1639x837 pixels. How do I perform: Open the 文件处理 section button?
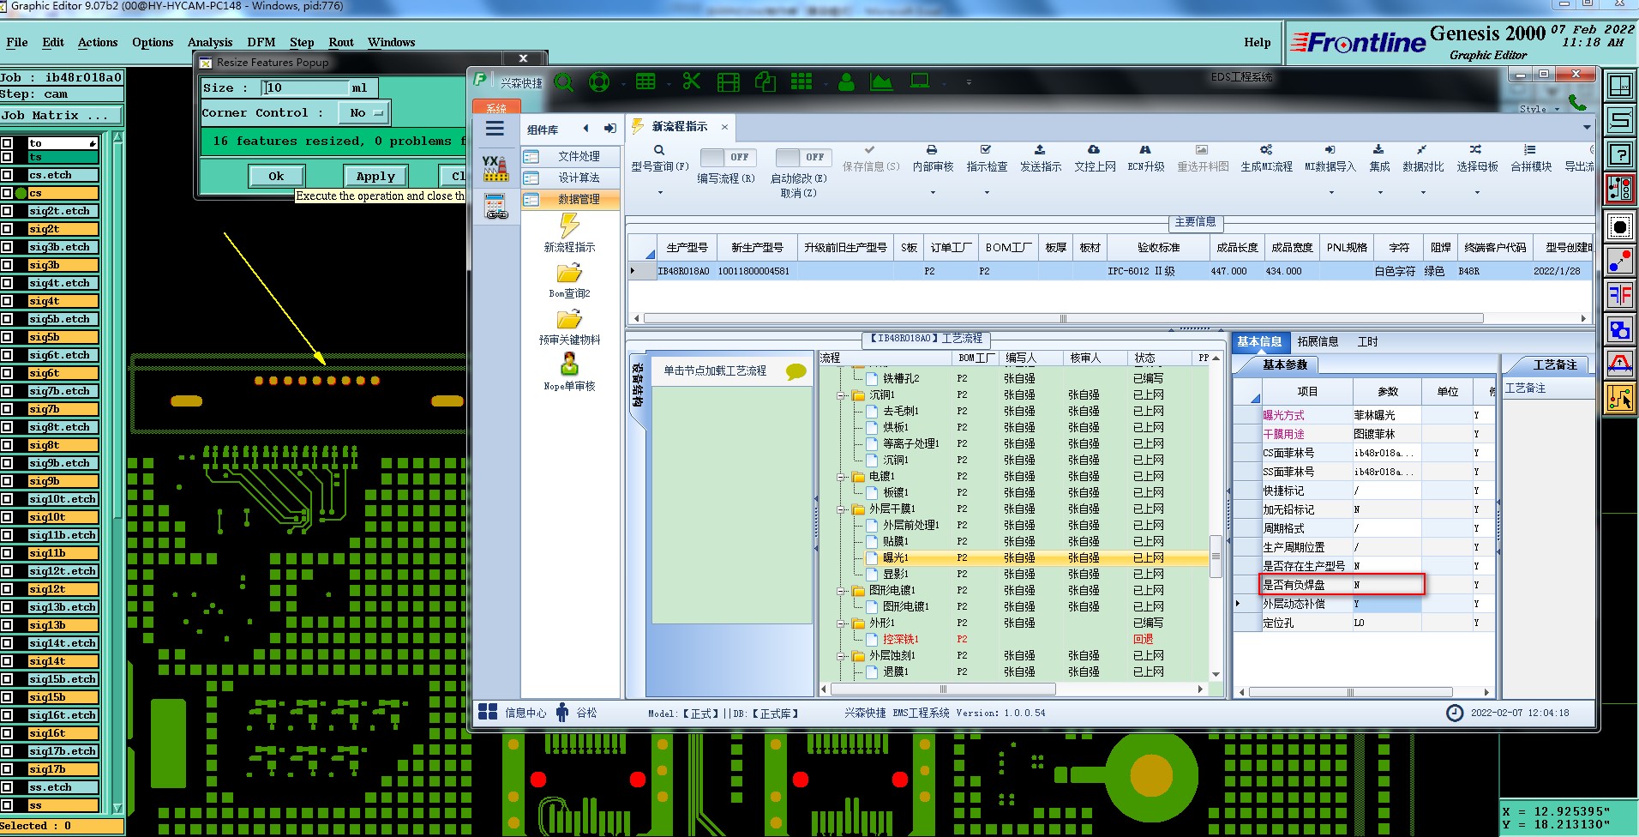tap(571, 156)
